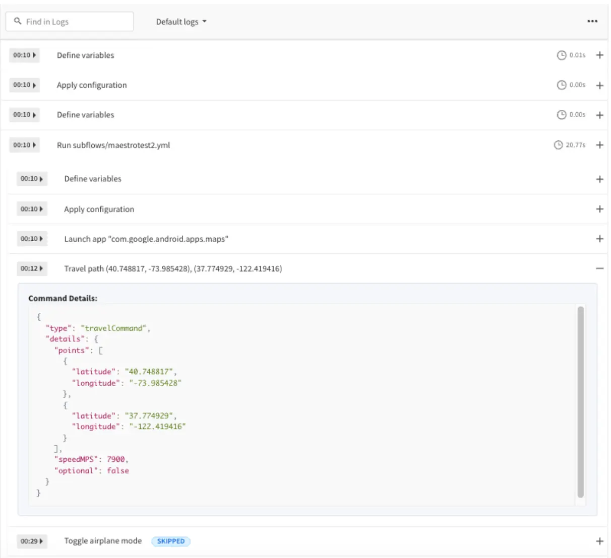Click the SKIPPED status badge

171,541
